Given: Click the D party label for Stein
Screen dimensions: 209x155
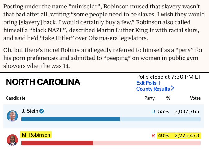Looking at the screenshot, I should point(152,111).
